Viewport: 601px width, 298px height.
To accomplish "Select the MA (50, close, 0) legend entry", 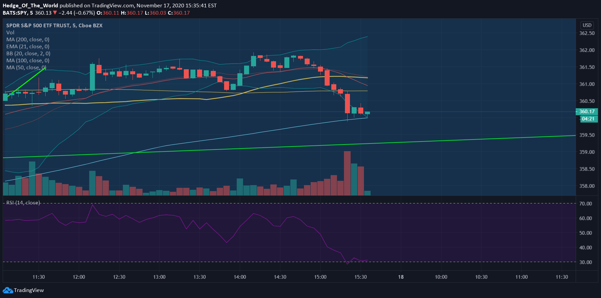I will [26, 68].
